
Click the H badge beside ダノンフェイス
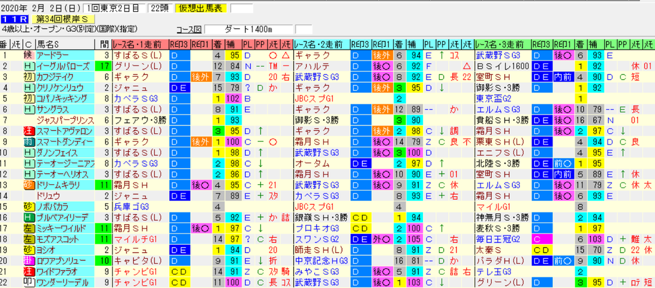point(28,152)
